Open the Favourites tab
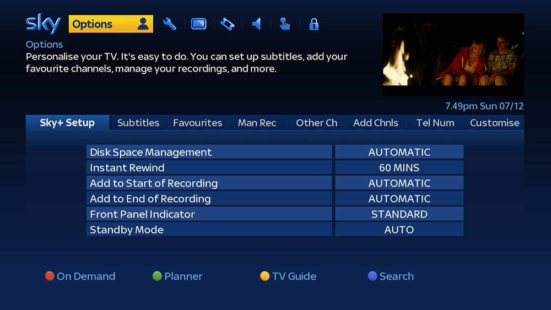Screen dimensions: 551x310 pos(197,123)
